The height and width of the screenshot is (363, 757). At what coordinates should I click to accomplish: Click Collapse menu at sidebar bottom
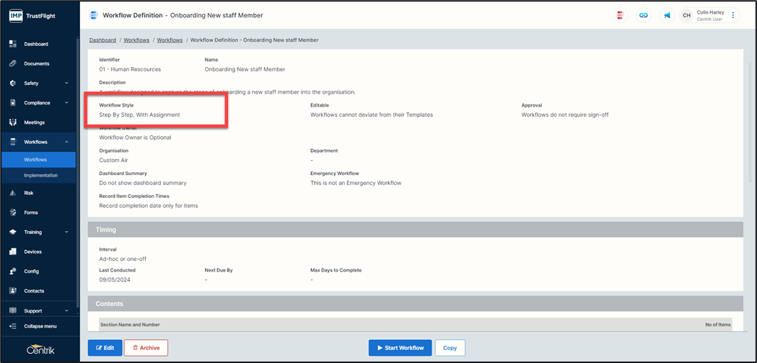coord(40,326)
